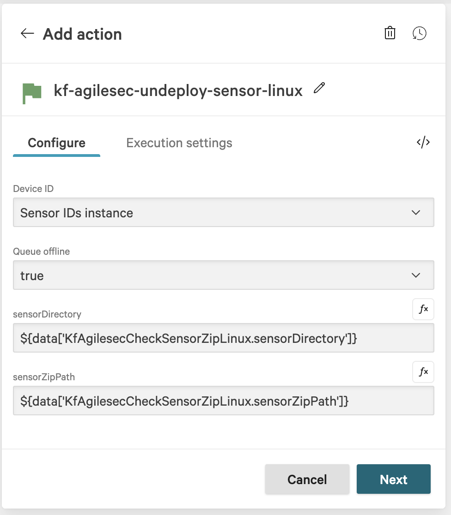
Task: Click into the sensorZipPath input field
Action: point(223,401)
